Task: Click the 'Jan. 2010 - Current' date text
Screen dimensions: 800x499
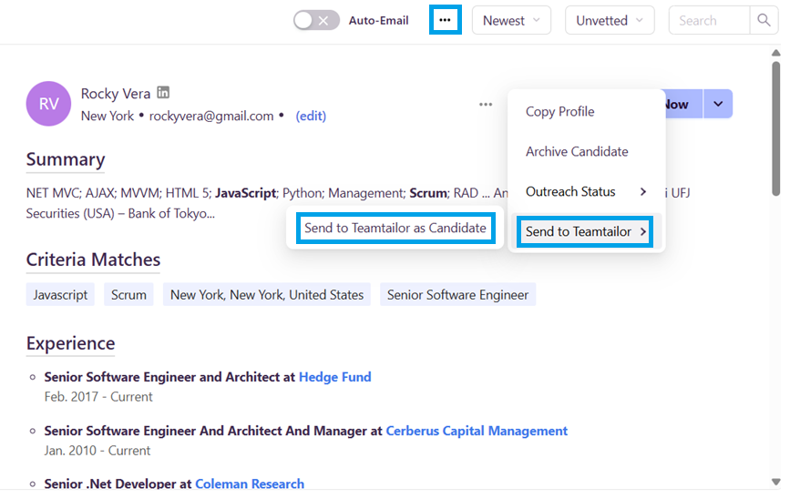Action: (x=97, y=451)
